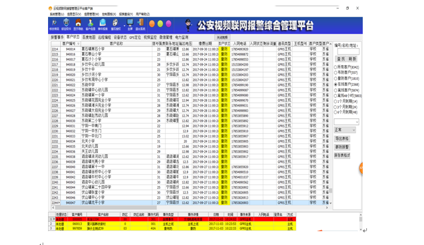424x245 pixels.
Task: Open the 控制面板(X) menu
Action: click(109, 14)
